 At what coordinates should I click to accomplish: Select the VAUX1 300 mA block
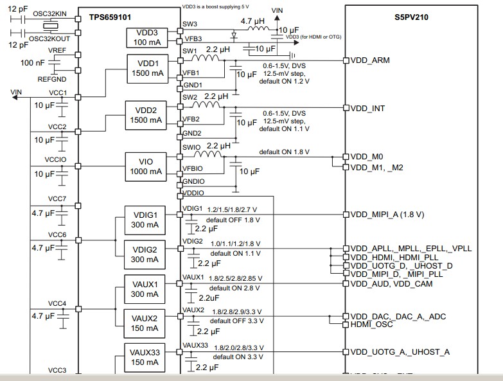145,289
